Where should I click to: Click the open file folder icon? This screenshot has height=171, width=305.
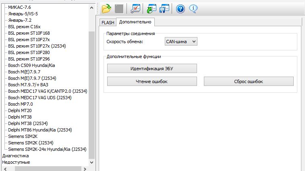pyautogui.click(x=106, y=8)
